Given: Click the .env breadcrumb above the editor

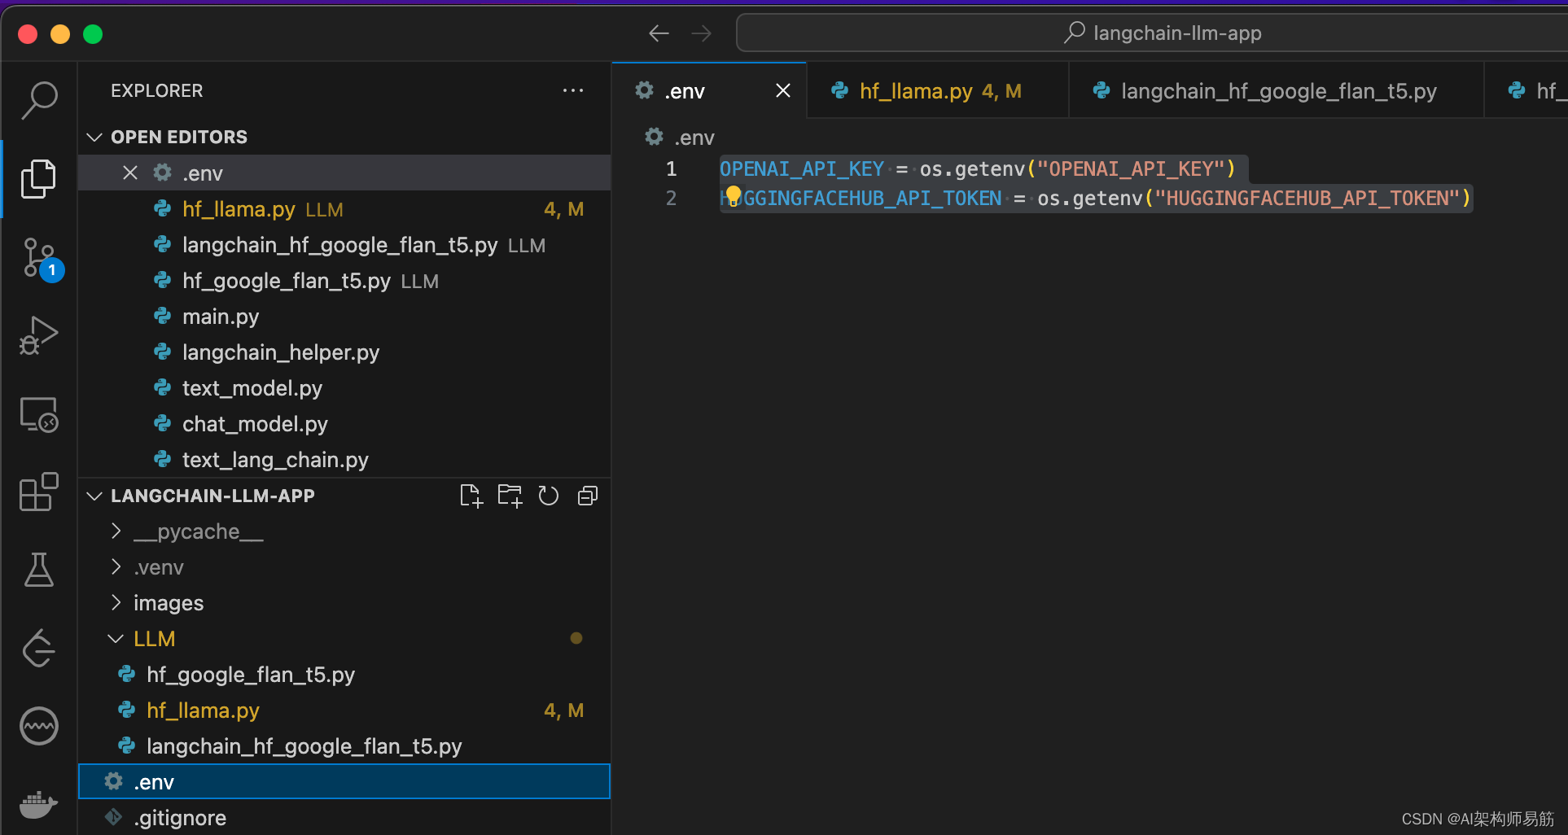Looking at the screenshot, I should click(x=680, y=138).
